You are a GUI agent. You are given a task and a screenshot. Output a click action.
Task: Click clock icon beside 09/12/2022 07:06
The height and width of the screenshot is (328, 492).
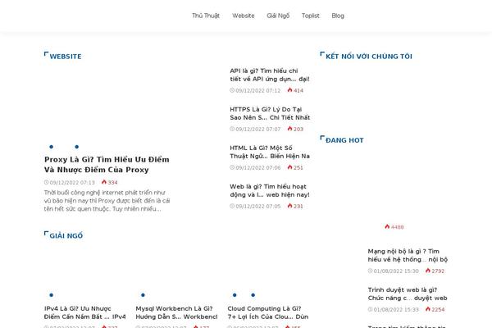pos(232,167)
